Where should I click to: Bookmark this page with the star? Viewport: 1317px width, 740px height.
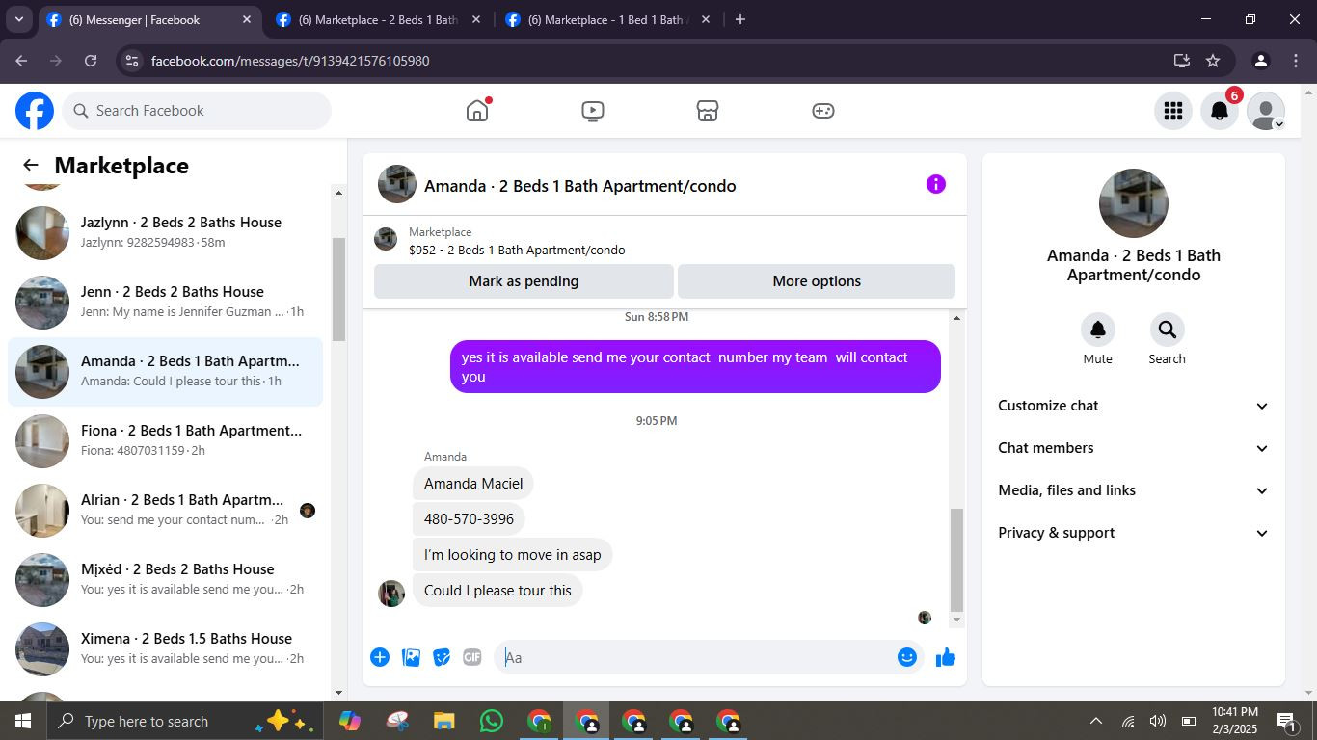(1213, 61)
